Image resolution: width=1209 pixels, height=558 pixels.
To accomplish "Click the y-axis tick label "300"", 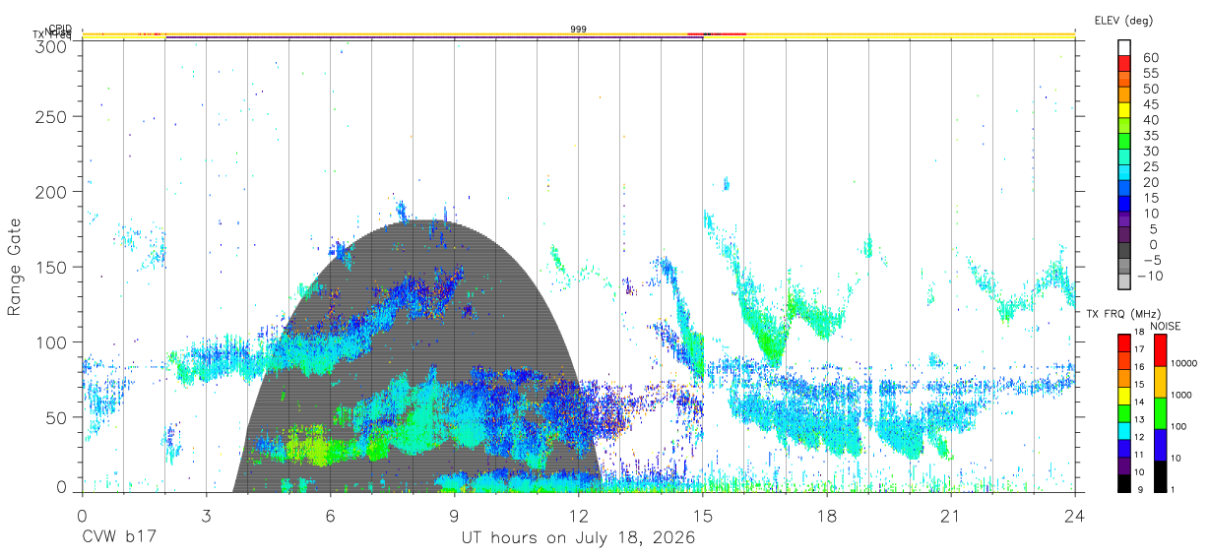I will pos(52,45).
